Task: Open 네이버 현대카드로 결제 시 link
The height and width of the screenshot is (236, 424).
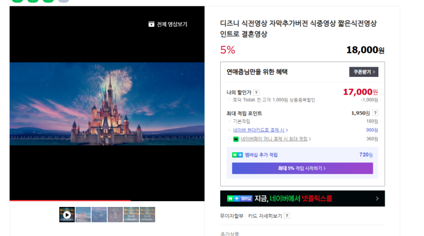Action: (x=259, y=130)
